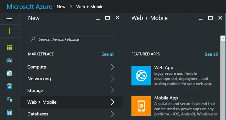Click the Mobile App description text
Viewport: 226px width, 120px height.
[x=186, y=109]
